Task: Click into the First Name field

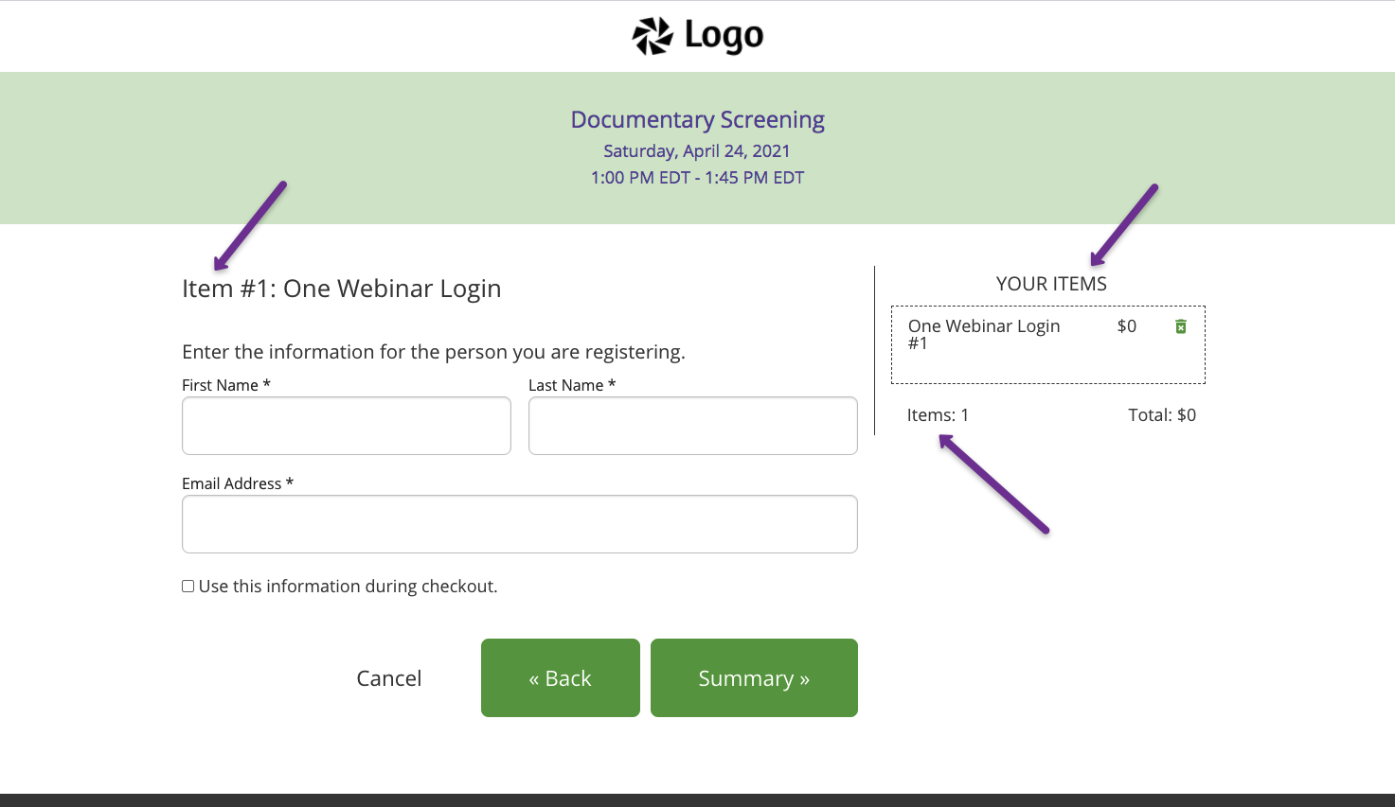Action: [347, 426]
